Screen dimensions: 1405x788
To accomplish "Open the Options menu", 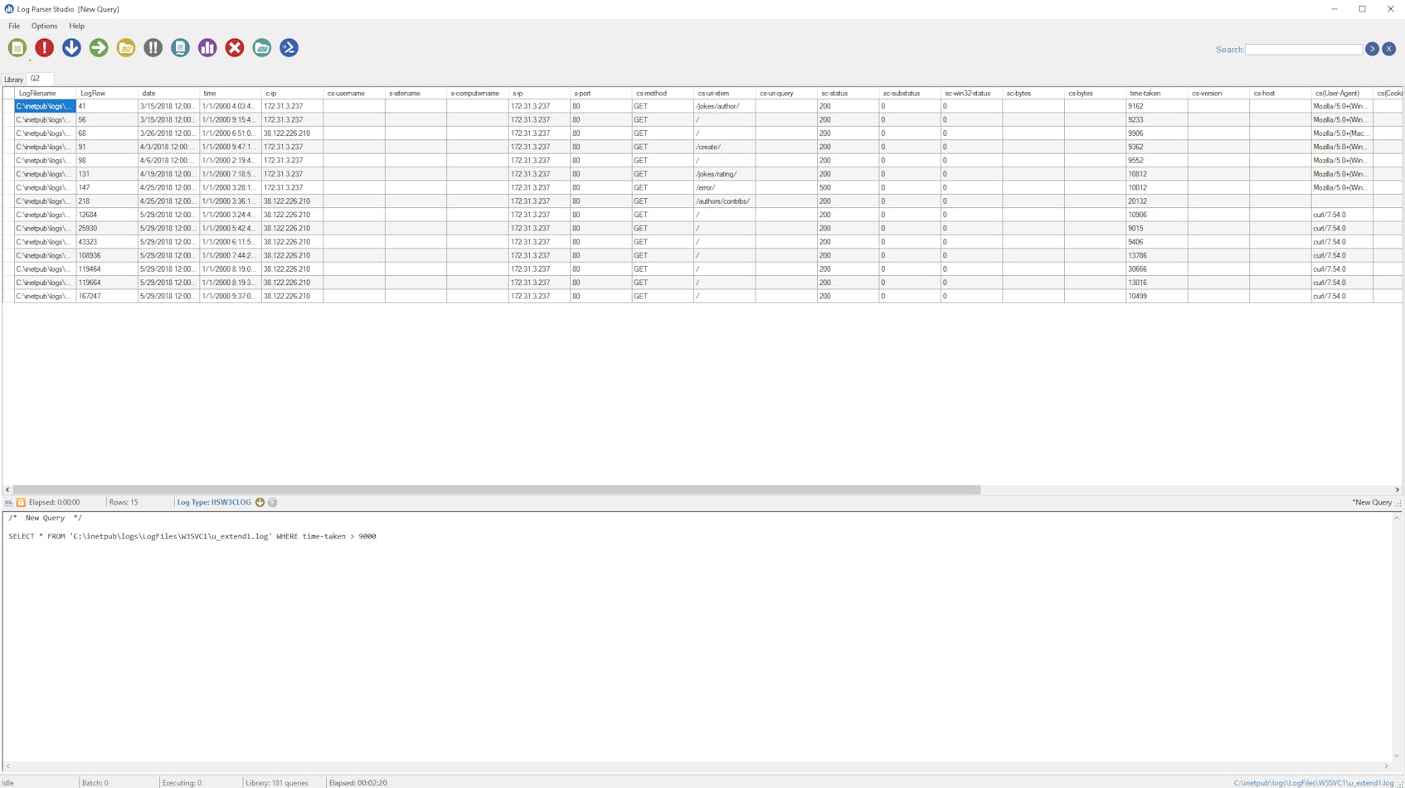I will 44,26.
